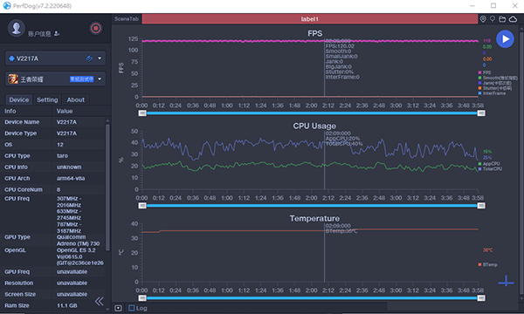Image resolution: width=524 pixels, height=314 pixels.
Task: Select the CPU Type taro value
Action: tap(62, 156)
